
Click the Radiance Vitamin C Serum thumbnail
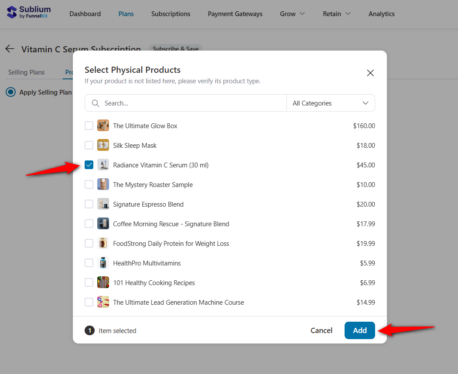coord(103,165)
